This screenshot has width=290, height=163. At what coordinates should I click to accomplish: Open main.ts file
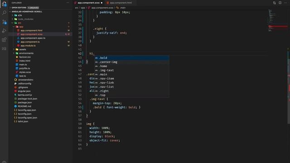point(23,64)
